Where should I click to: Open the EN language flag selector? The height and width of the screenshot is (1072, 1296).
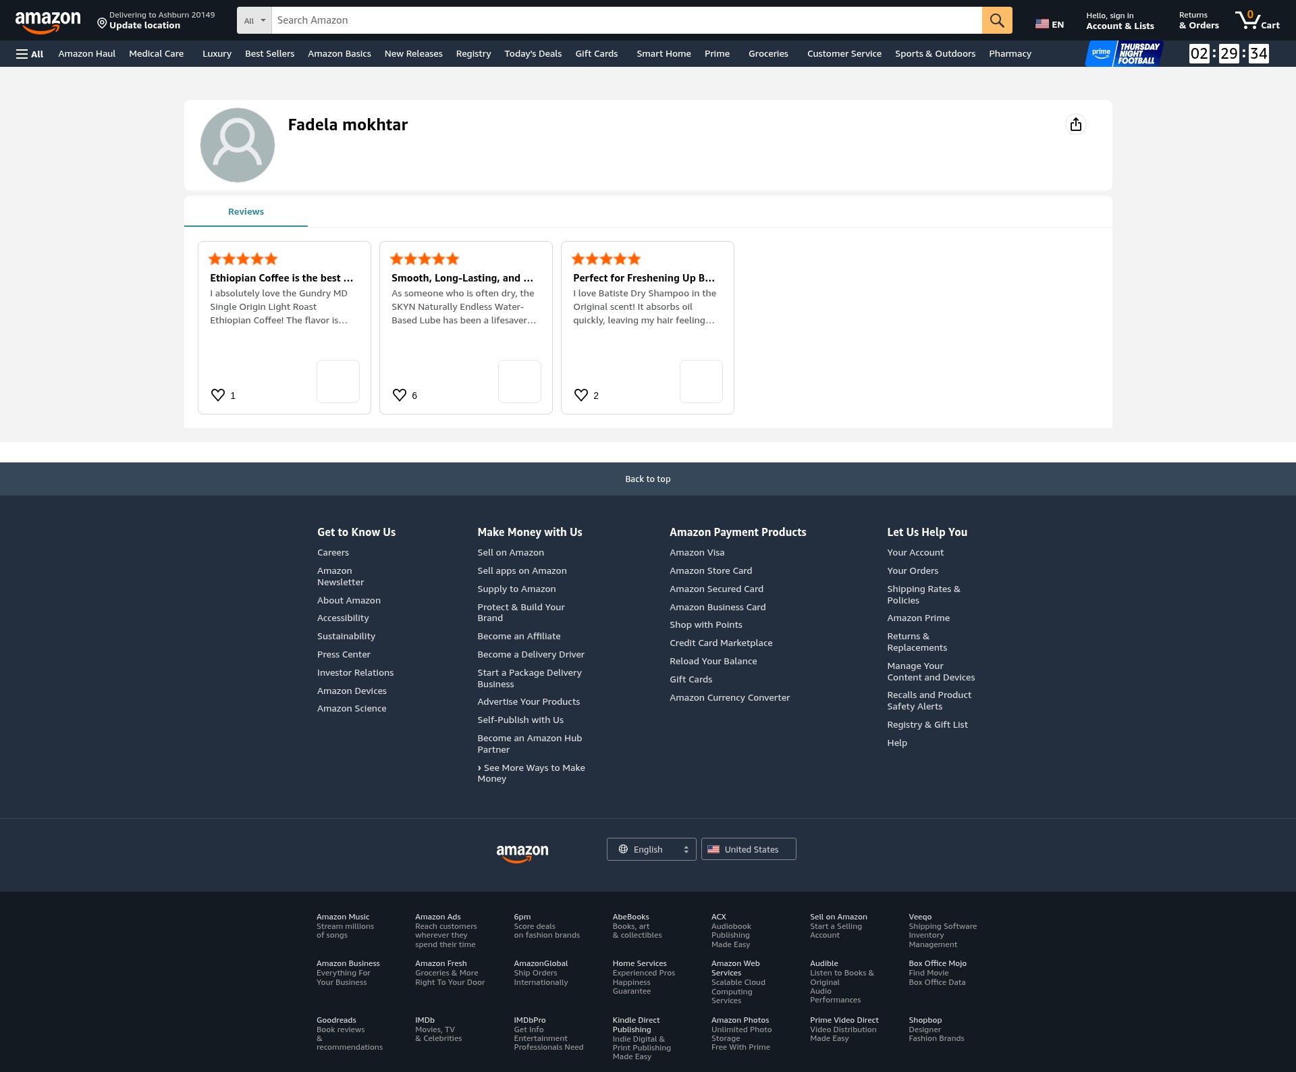tap(1050, 24)
